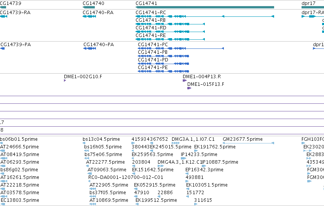Select the 47910 EST label
Viewport: 324px width, 206px height.
tap(142, 193)
